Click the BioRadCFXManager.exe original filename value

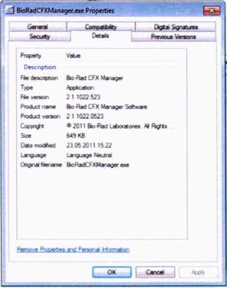97,165
